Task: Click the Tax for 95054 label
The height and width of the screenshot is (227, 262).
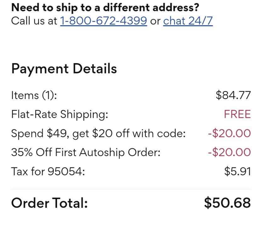Action: pyautogui.click(x=48, y=172)
